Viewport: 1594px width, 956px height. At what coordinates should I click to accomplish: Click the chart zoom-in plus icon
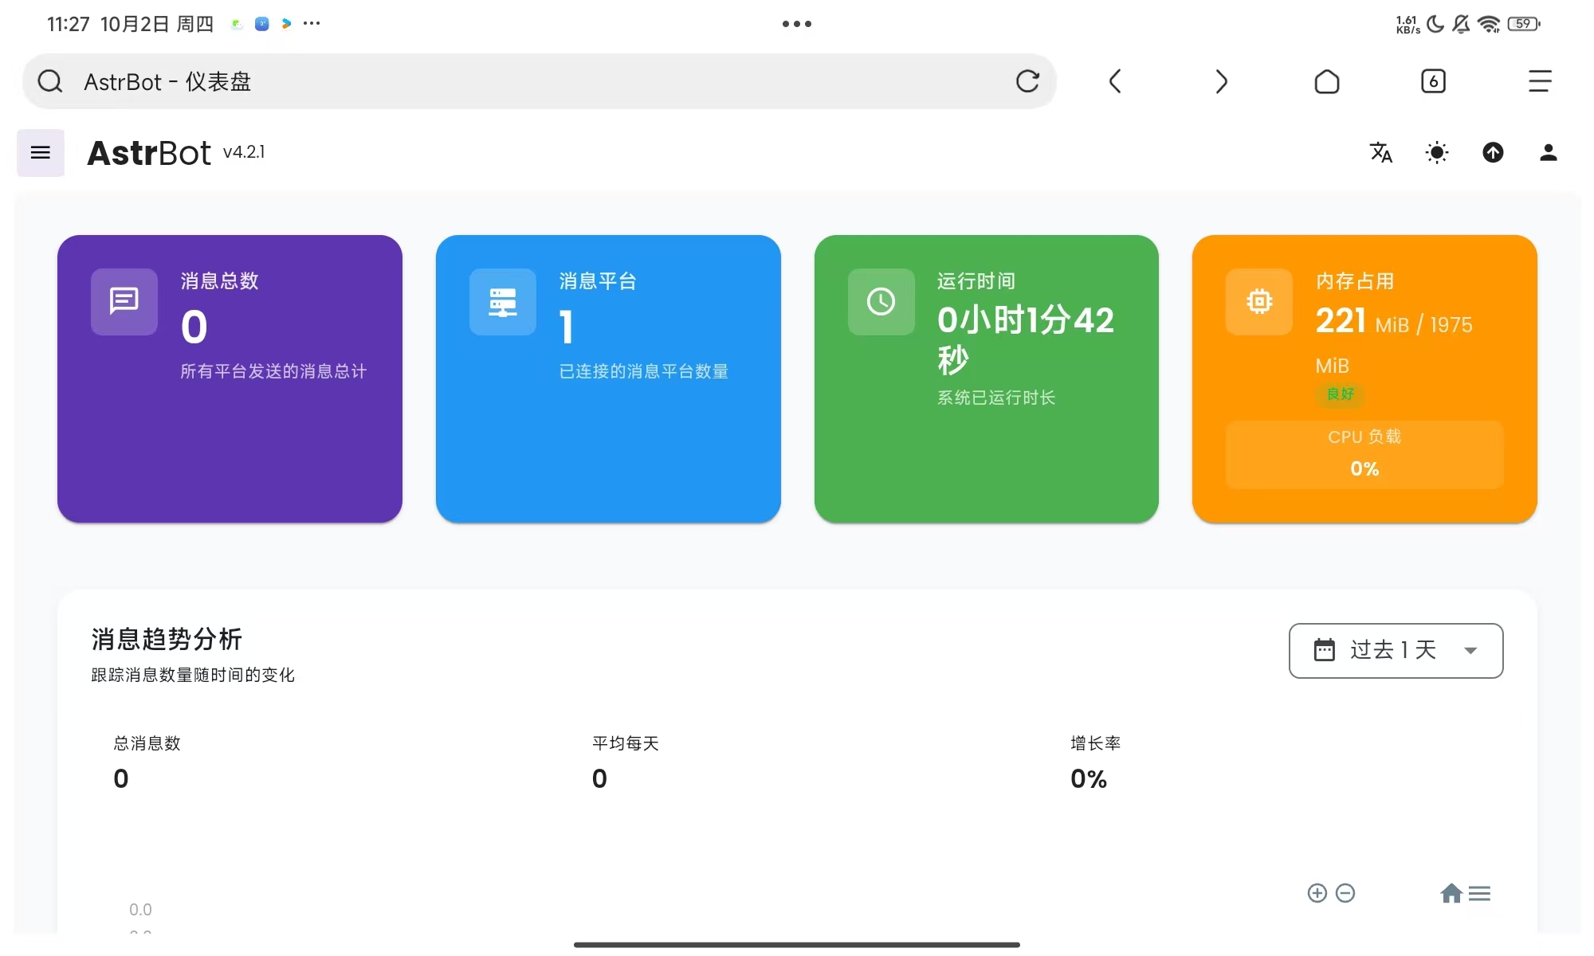pyautogui.click(x=1317, y=893)
